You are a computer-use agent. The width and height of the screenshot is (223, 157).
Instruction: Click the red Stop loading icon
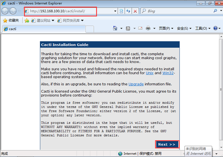click(x=135, y=11)
